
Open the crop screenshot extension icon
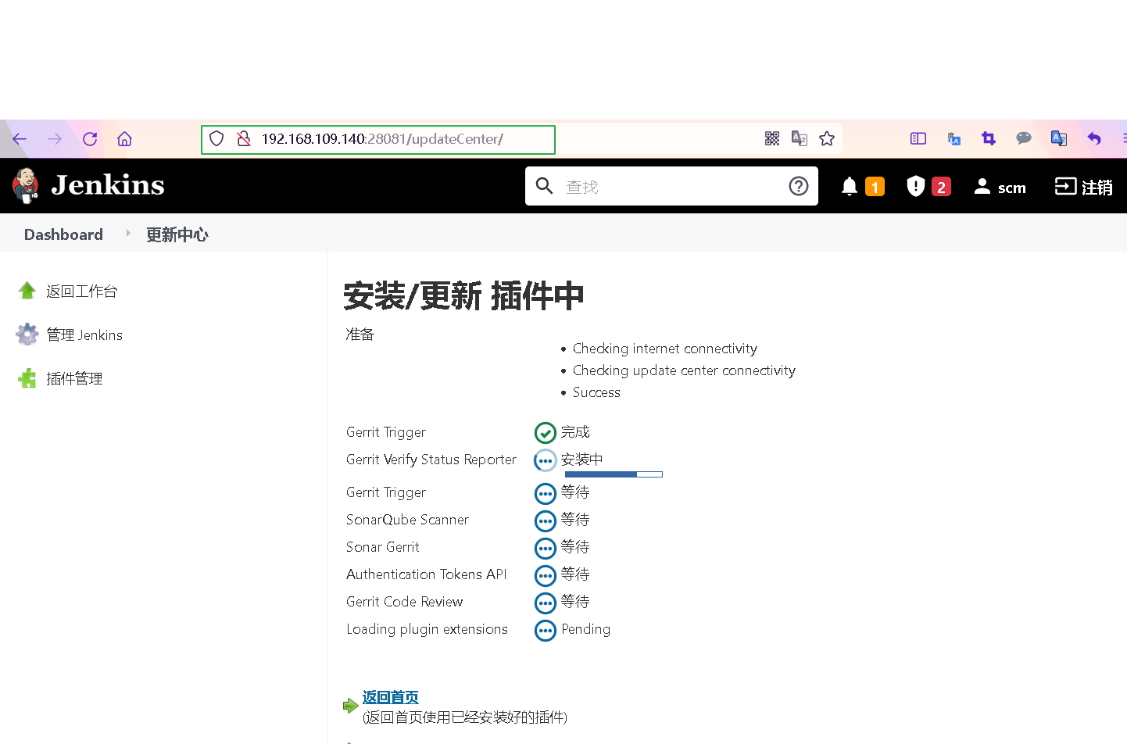(x=989, y=139)
